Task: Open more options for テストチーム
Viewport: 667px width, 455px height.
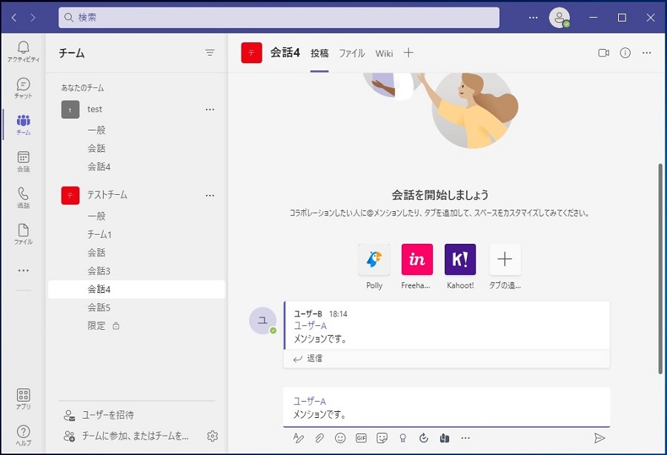Action: [x=210, y=195]
